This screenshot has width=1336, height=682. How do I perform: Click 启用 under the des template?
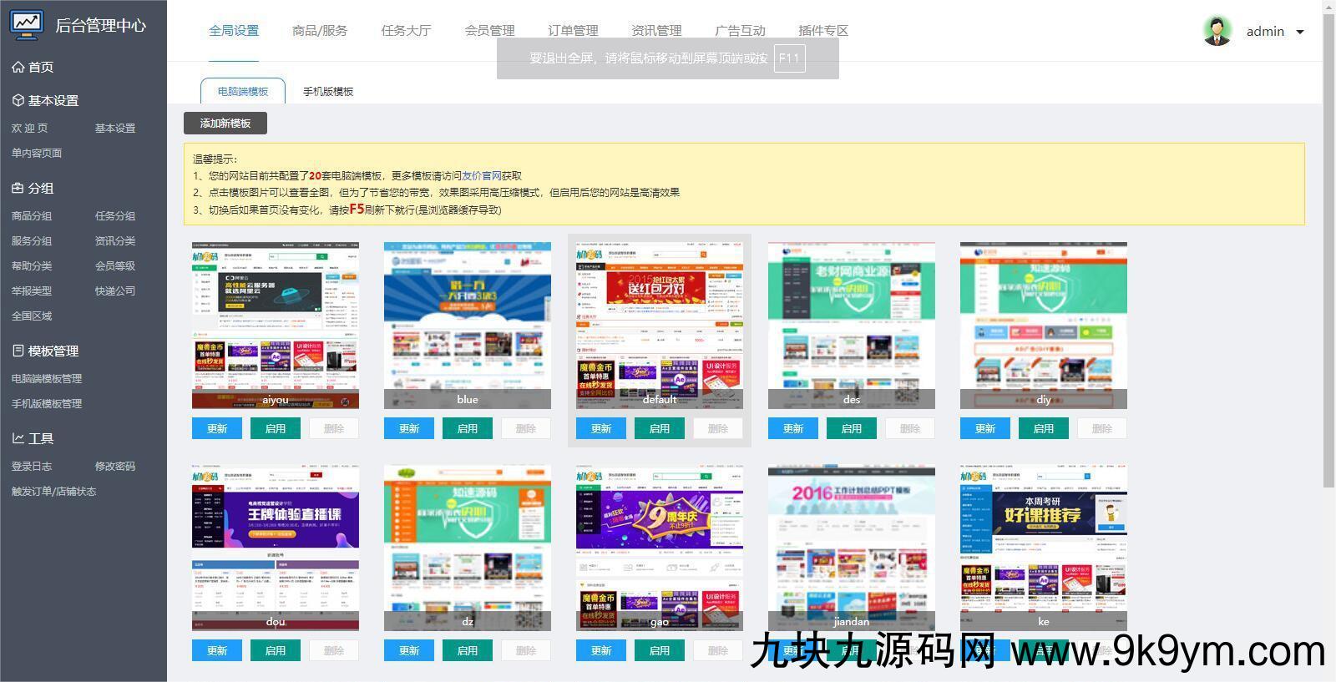tap(852, 428)
